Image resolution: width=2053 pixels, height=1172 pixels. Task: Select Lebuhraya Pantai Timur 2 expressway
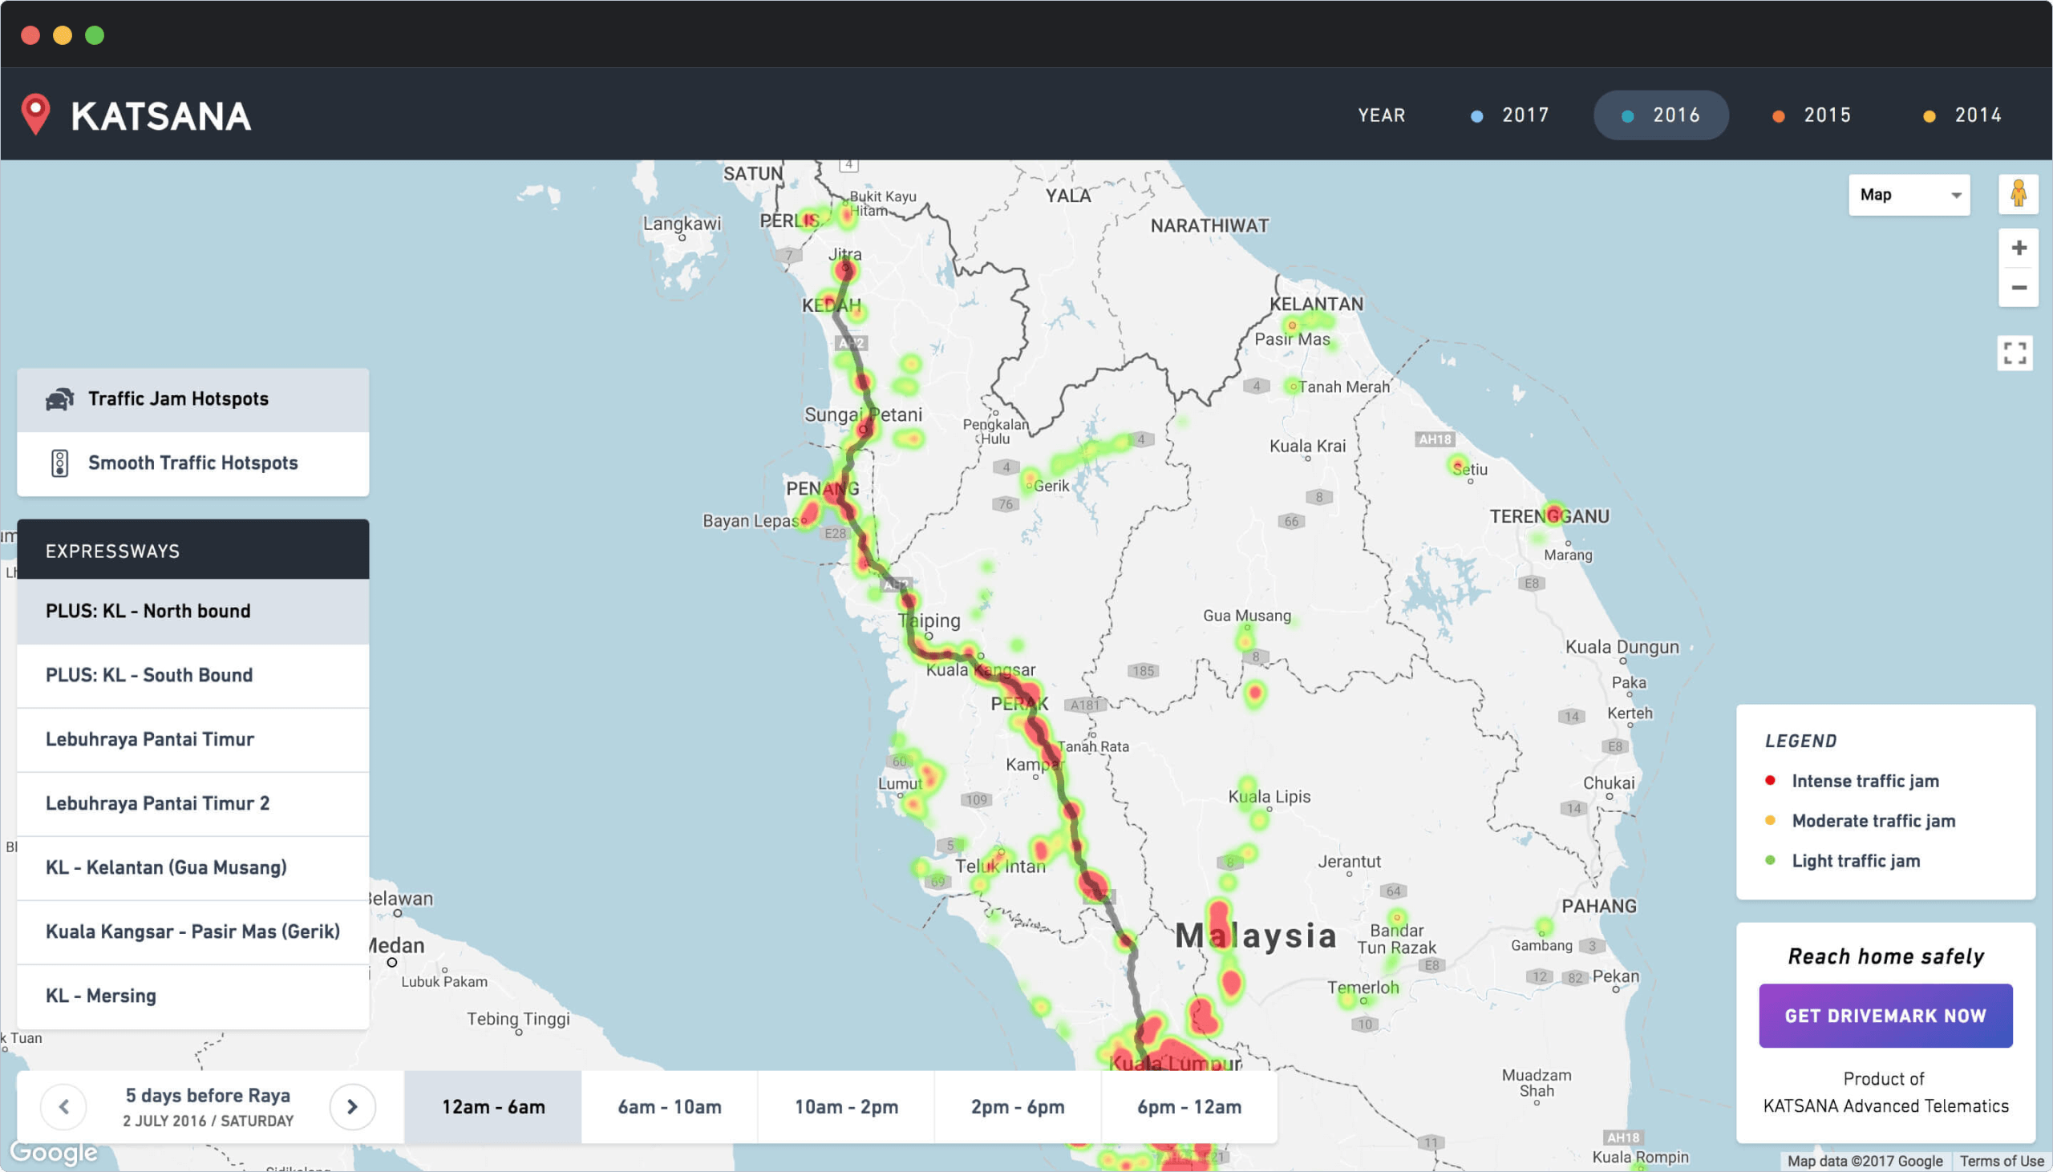pos(193,804)
